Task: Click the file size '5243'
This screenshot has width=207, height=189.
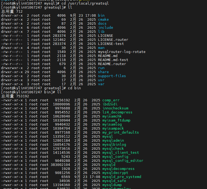Action: tap(66, 157)
